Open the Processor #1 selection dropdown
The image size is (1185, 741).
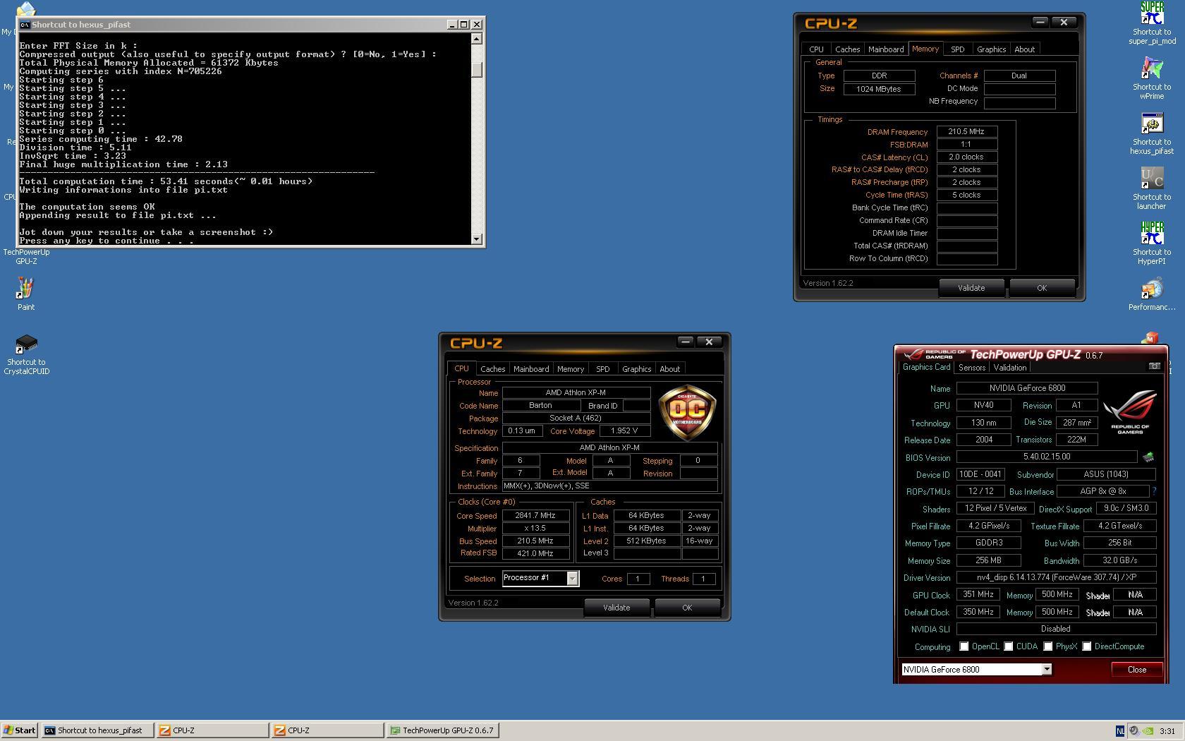coord(572,578)
